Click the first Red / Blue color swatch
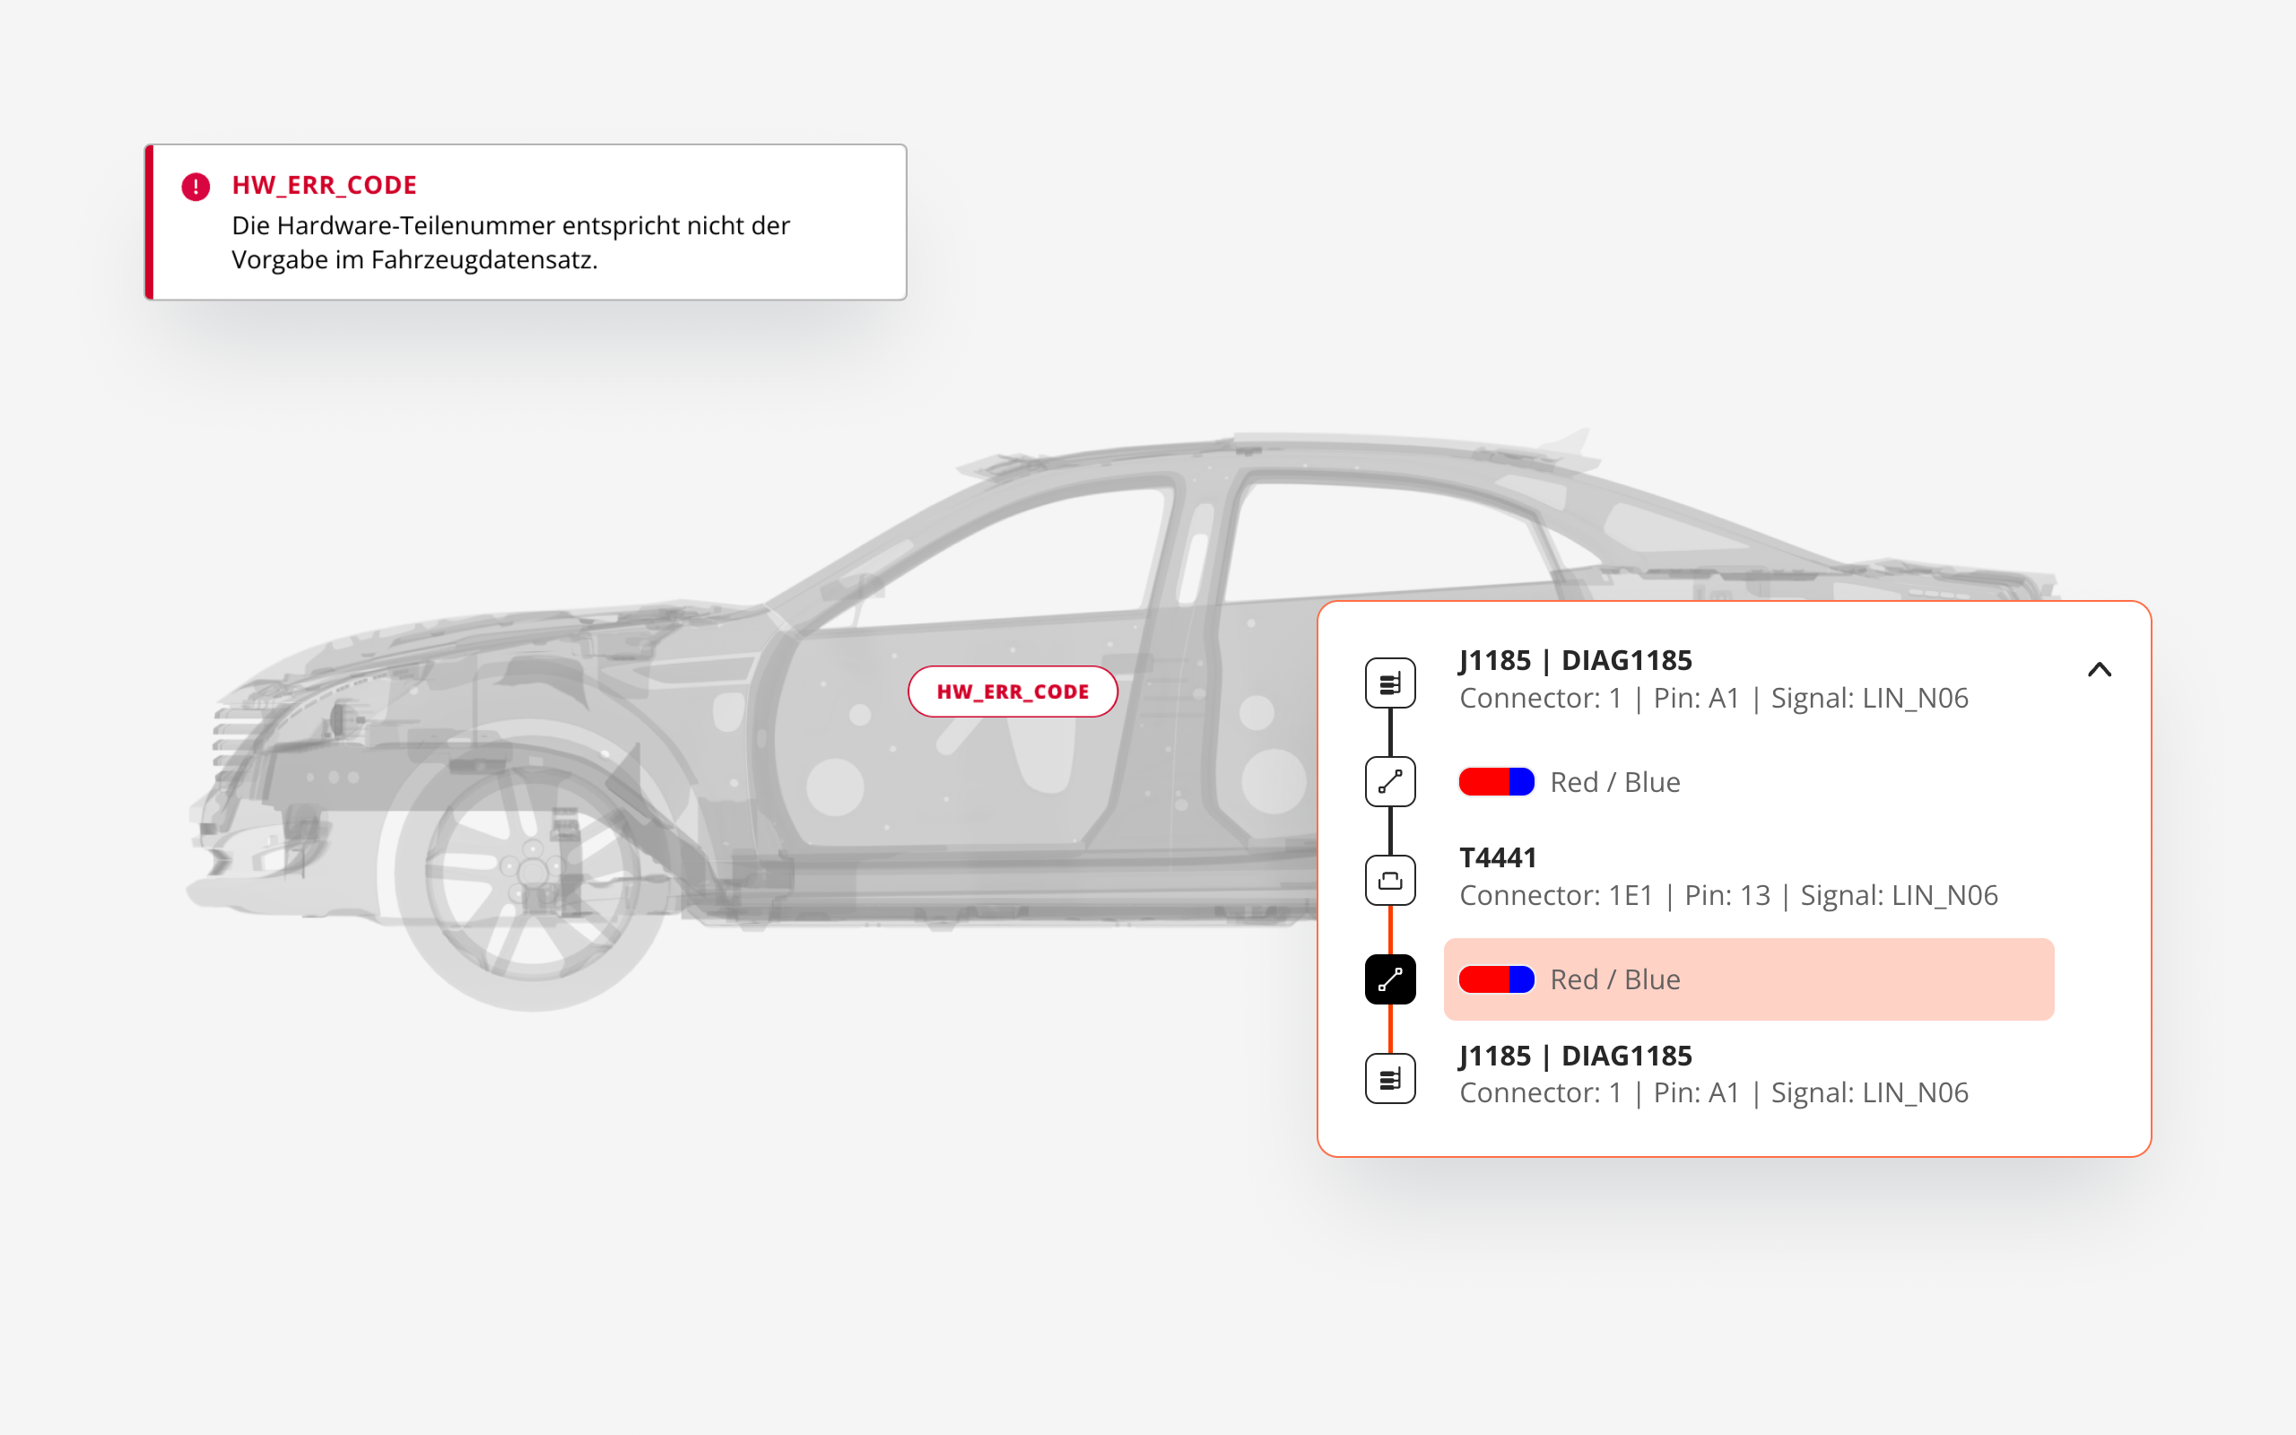2296x1435 pixels. (1495, 782)
